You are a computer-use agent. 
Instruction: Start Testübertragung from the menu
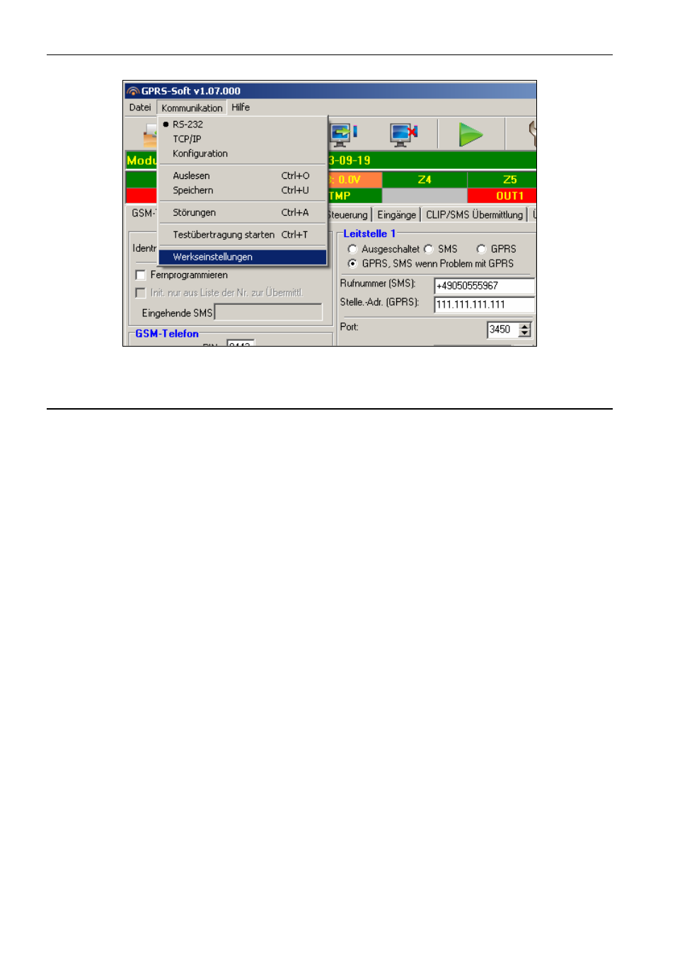242,235
